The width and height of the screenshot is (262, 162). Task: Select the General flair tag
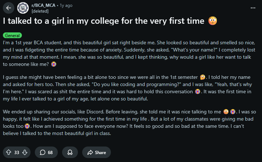(12, 35)
